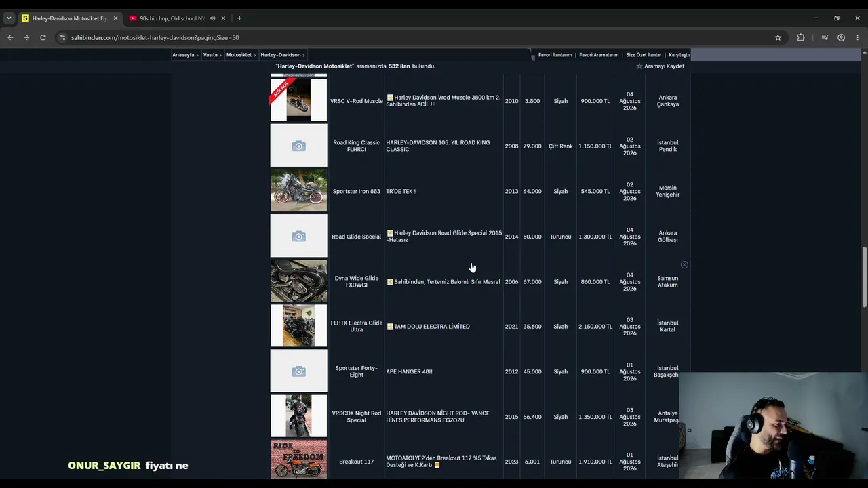Open the 'VANCE HİNES PERFORMANS EGZOZU' listing title
This screenshot has width=868, height=488.
pos(437,416)
